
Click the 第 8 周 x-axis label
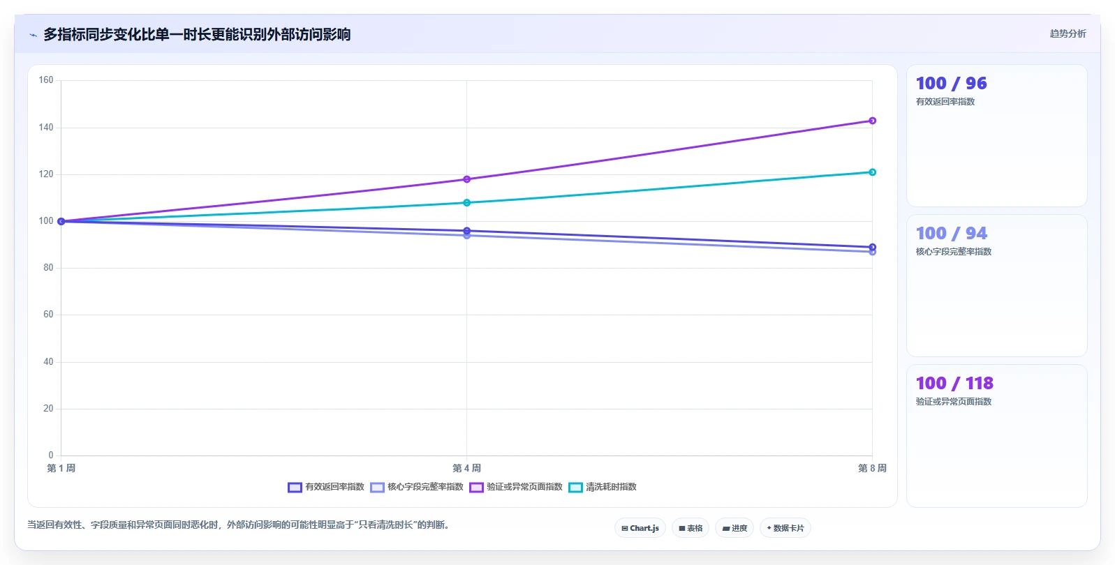[x=872, y=468]
